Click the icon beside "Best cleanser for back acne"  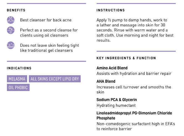coord(11,20)
